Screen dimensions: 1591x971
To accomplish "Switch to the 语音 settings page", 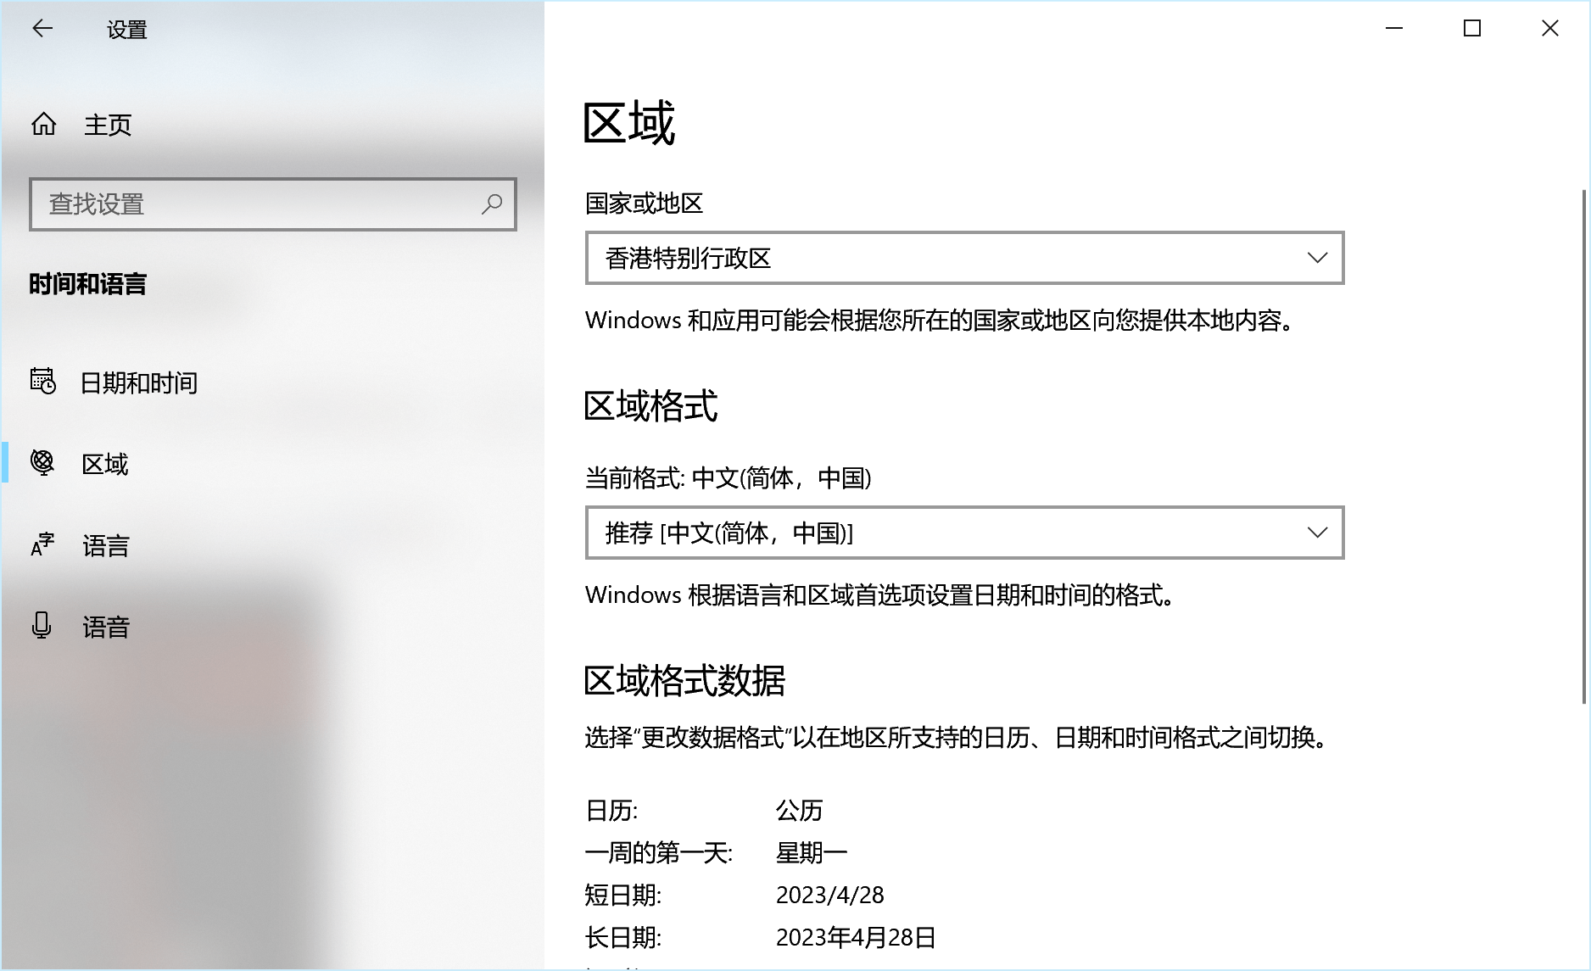I will [x=107, y=627].
